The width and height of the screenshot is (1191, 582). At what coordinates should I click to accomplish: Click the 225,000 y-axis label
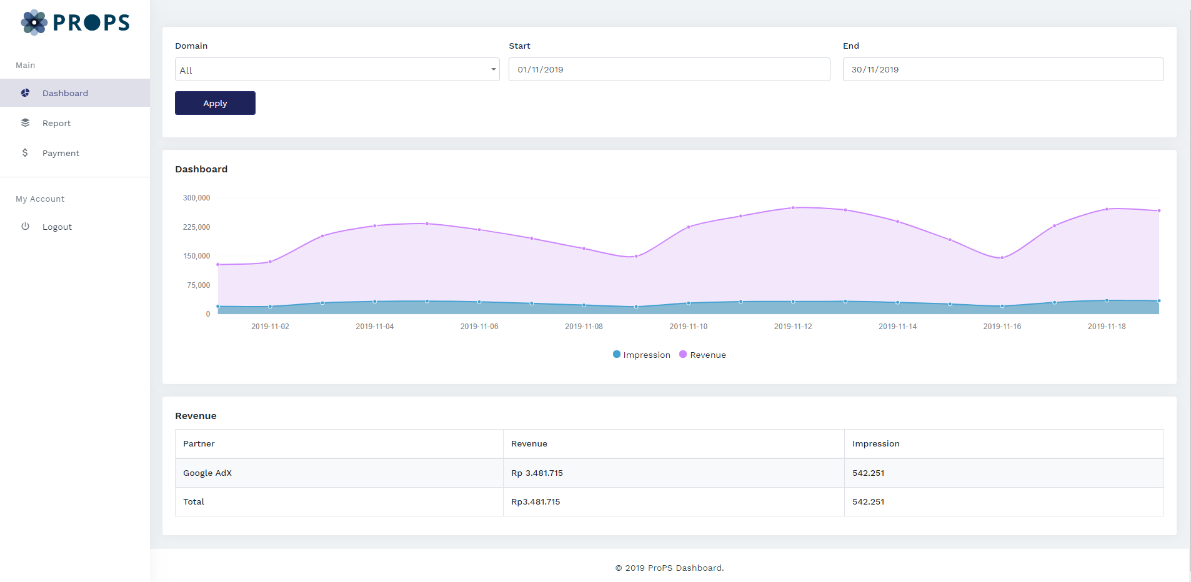pyautogui.click(x=196, y=227)
